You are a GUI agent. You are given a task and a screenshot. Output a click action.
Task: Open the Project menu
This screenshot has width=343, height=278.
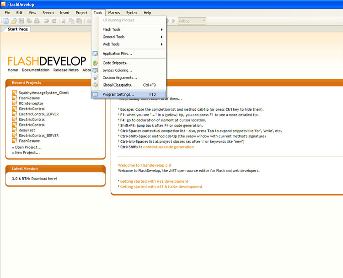(x=81, y=13)
